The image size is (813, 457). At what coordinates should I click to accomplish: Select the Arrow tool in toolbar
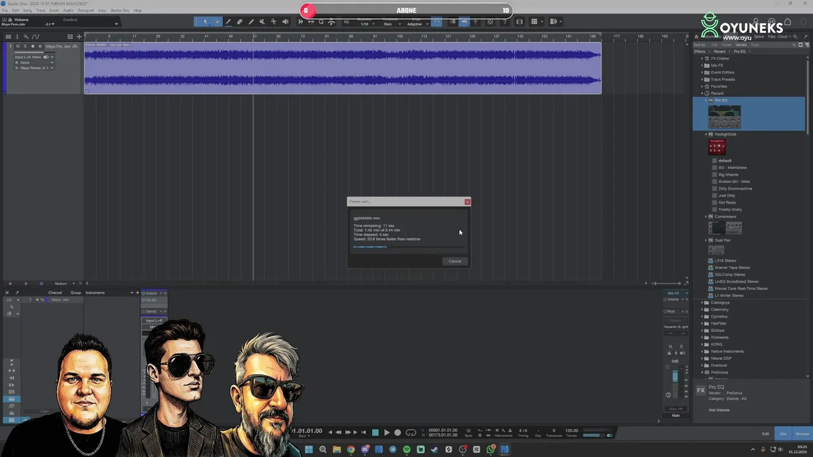tap(205, 22)
